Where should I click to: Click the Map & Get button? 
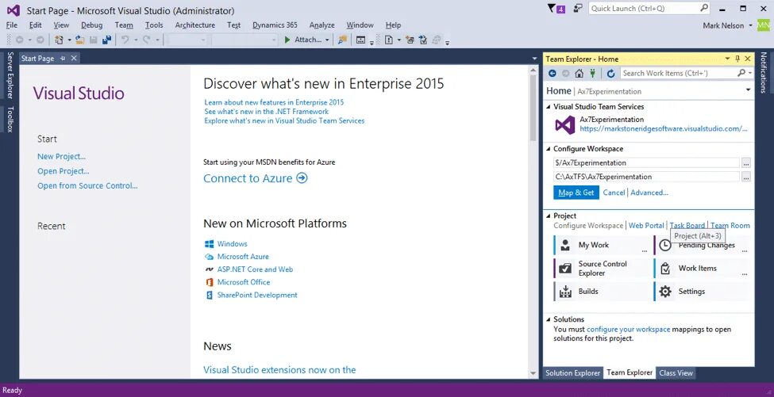point(576,193)
